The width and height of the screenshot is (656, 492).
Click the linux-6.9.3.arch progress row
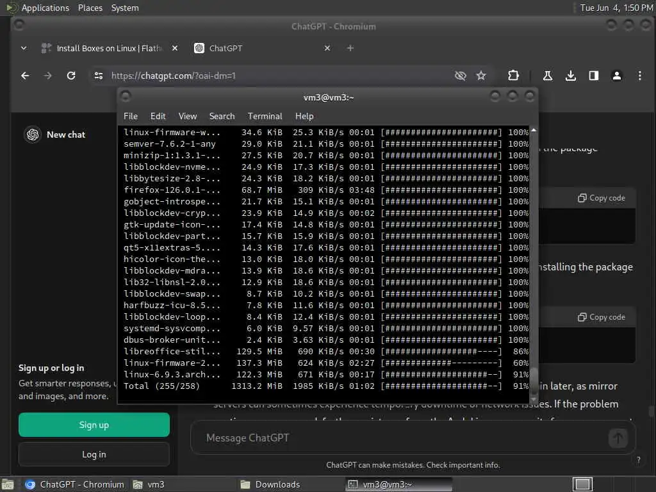click(326, 374)
